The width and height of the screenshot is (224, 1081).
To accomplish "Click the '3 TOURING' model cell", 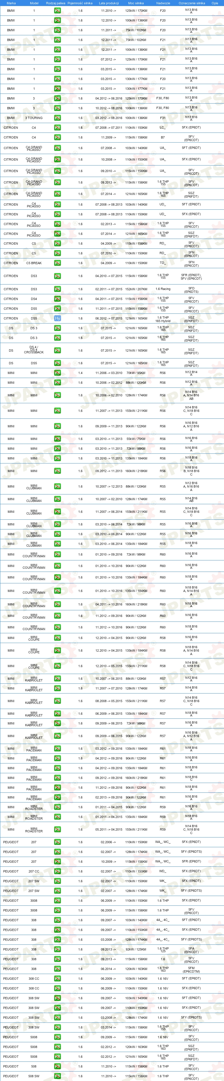I will [x=34, y=118].
